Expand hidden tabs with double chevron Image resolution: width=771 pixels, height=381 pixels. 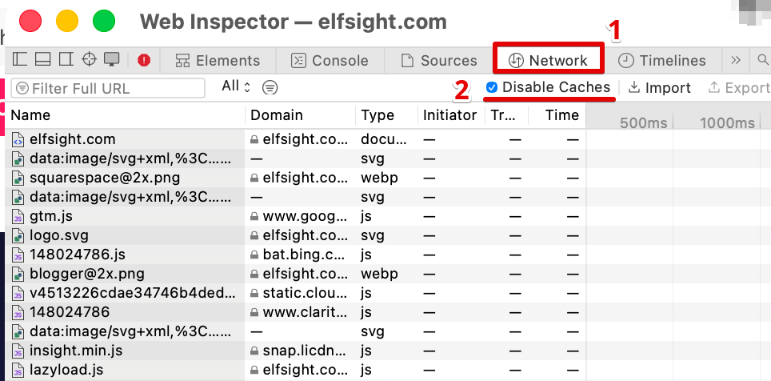point(736,60)
